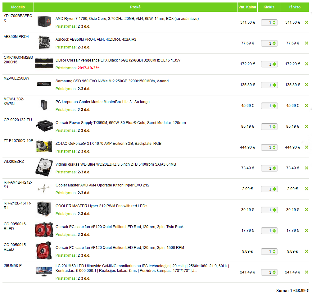
Task: Open AMD Ryzen 7 1700 product thumbnail
Action: 44,21
